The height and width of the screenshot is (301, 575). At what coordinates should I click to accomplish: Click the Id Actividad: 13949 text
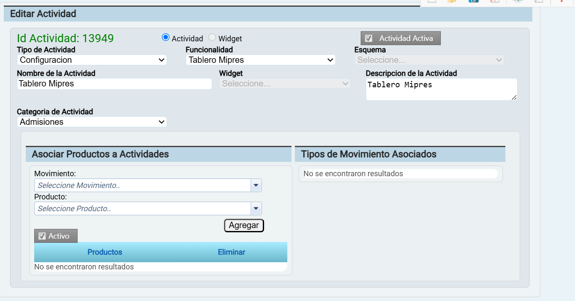[x=65, y=38]
